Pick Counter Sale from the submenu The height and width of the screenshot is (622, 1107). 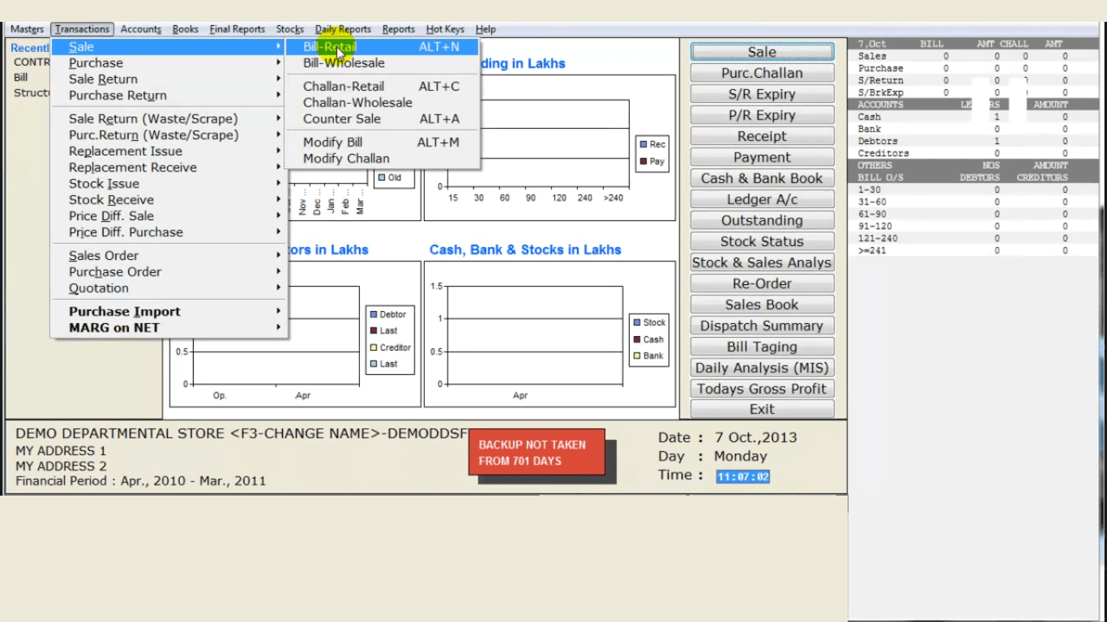tap(382, 119)
